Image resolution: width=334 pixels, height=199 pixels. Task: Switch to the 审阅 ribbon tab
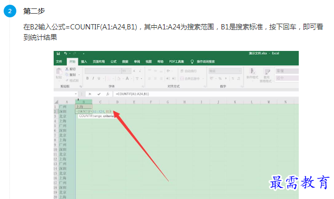137,61
